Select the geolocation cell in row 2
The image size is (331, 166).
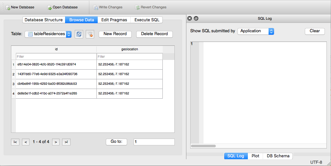point(130,74)
